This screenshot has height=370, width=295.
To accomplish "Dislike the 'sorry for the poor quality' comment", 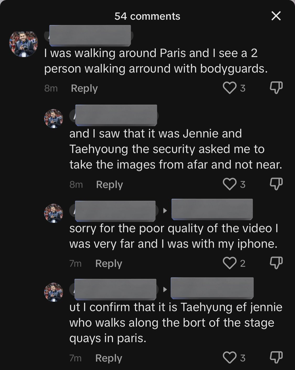I will (x=276, y=263).
